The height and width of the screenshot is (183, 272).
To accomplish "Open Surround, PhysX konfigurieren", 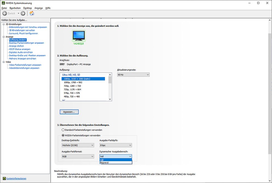I will pos(23,33).
